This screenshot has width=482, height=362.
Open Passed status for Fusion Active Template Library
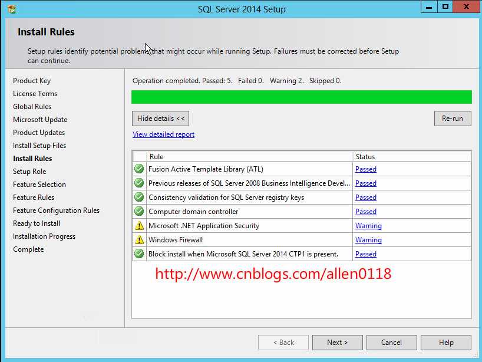[366, 169]
